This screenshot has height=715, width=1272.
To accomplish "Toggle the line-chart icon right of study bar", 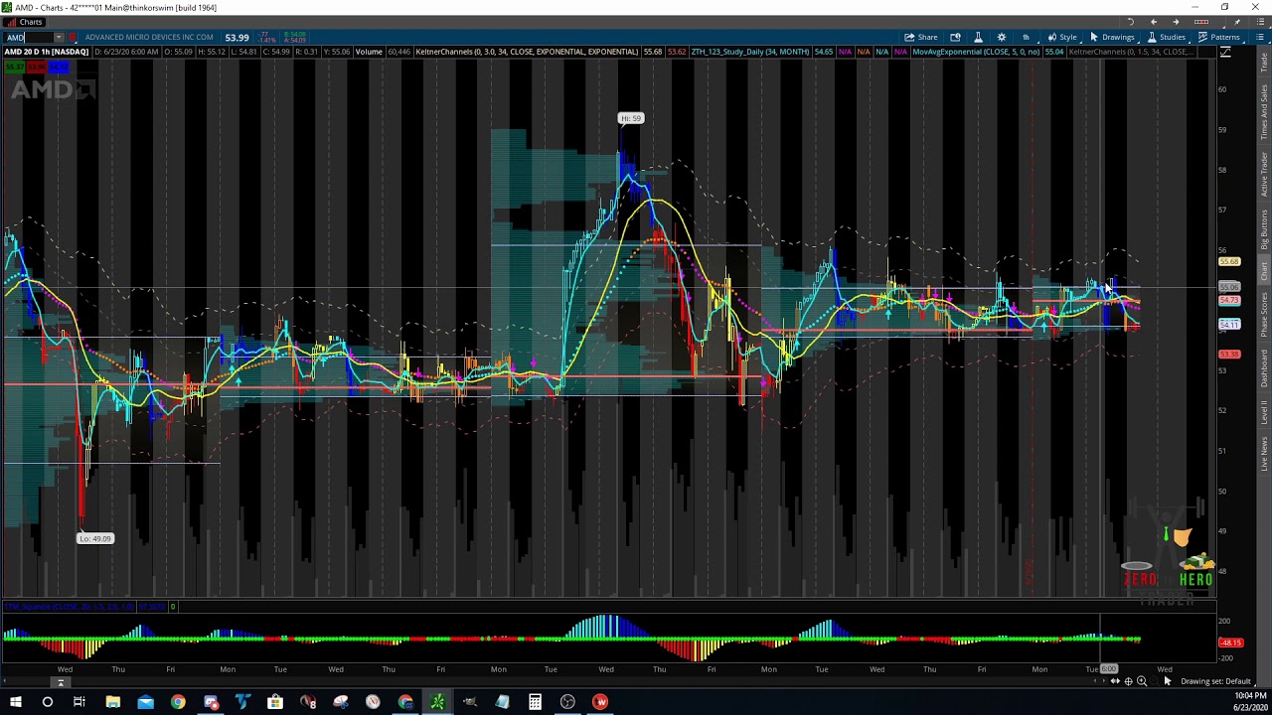I will [1225, 52].
